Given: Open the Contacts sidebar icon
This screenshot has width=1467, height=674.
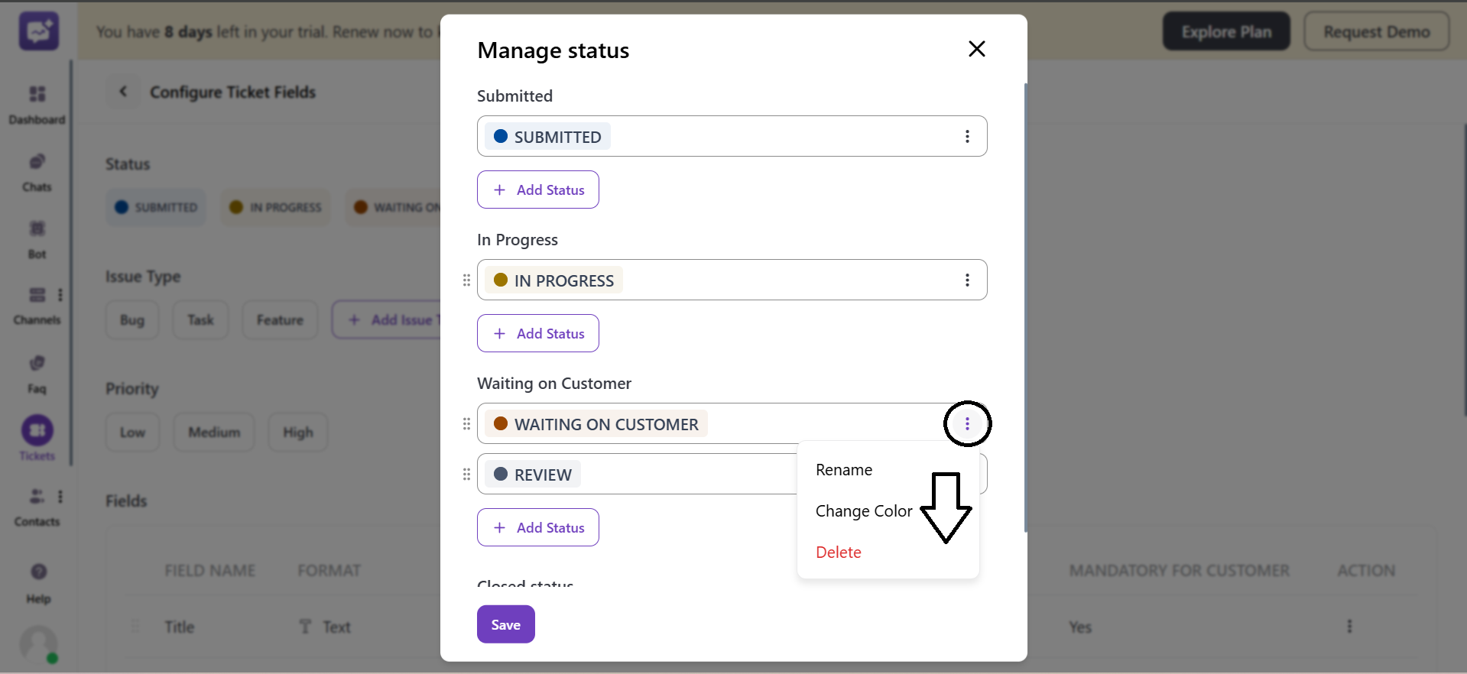Looking at the screenshot, I should pyautogui.click(x=37, y=497).
